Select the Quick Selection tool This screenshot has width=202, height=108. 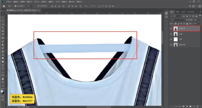(3, 24)
